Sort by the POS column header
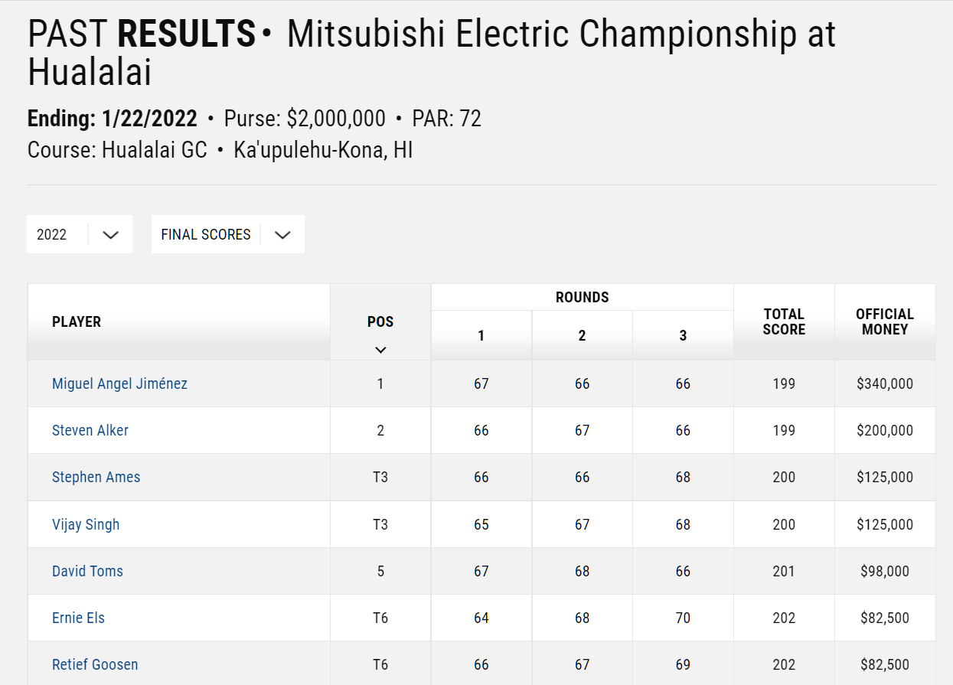 pos(380,322)
